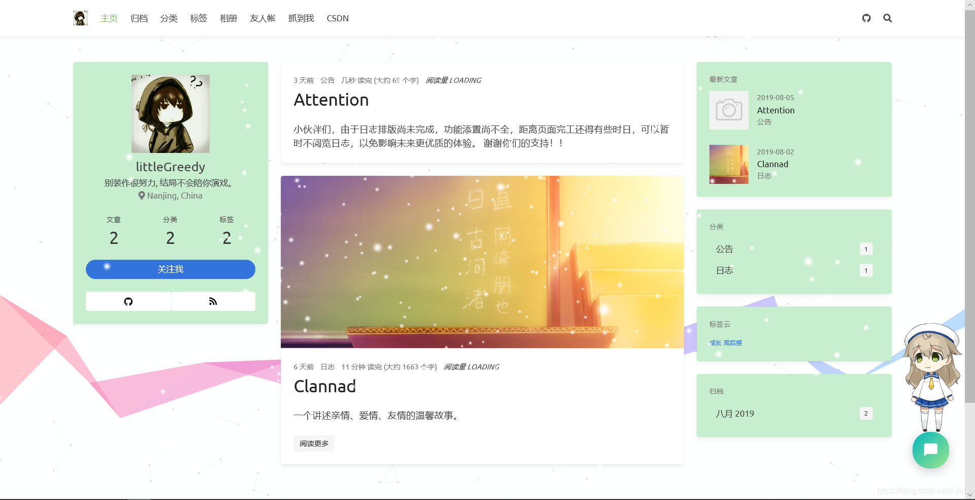Click the scrollbar up arrow
This screenshot has height=500, width=975.
(x=970, y=5)
